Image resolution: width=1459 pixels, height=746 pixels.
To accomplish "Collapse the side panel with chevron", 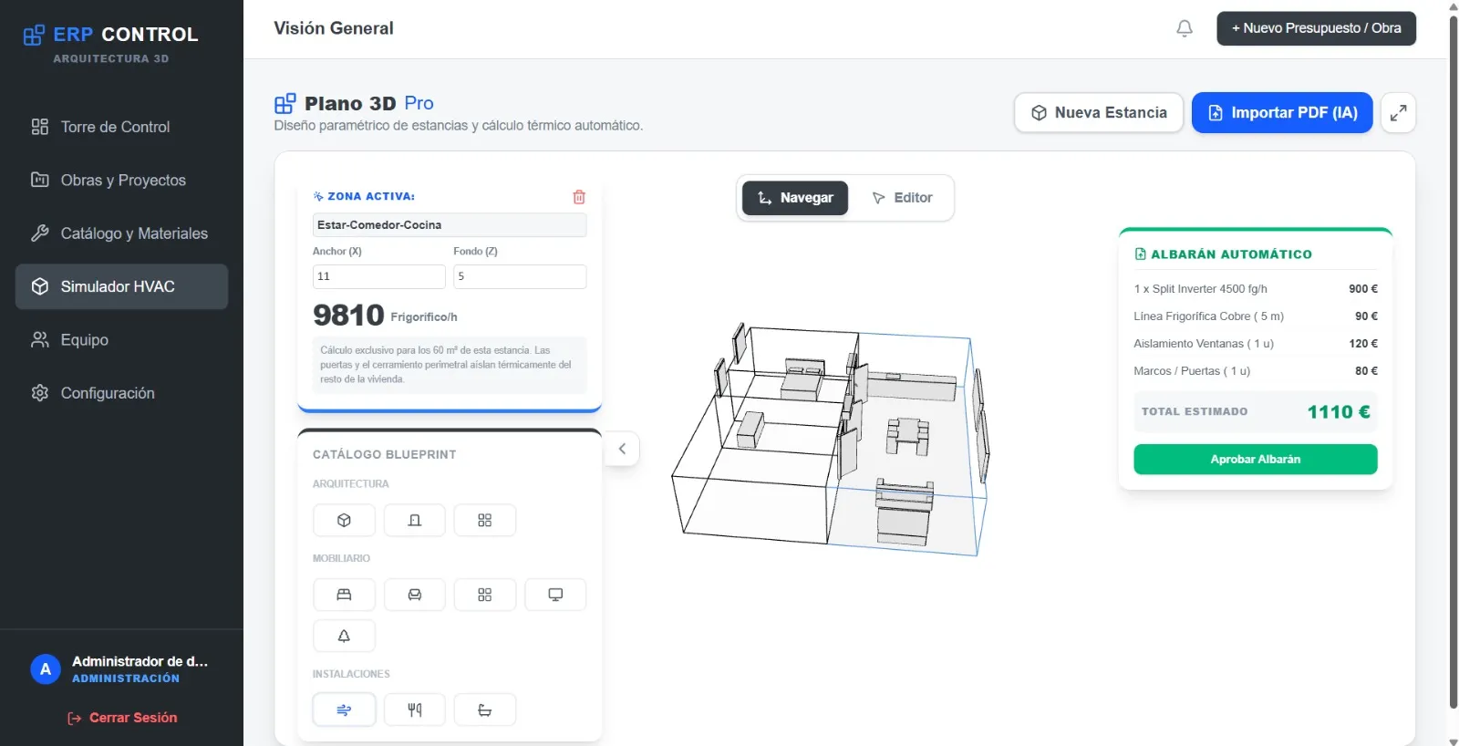I will coord(622,449).
